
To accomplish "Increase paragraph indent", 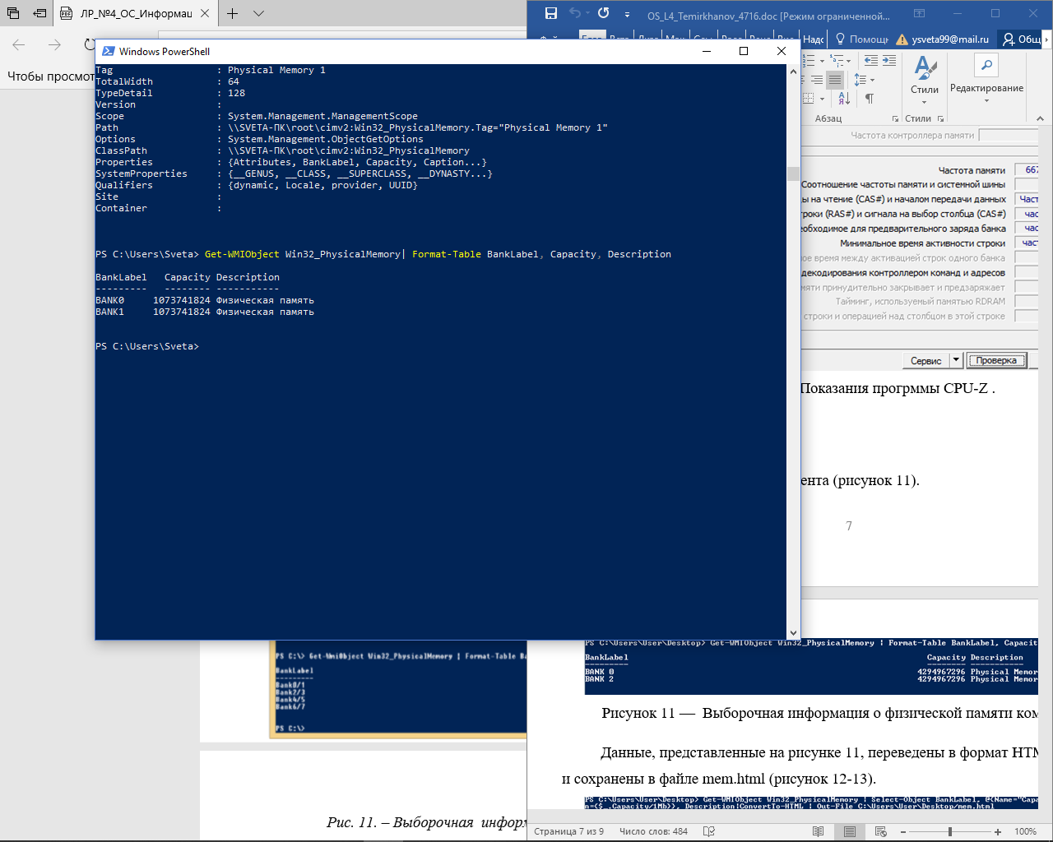I will pos(889,61).
